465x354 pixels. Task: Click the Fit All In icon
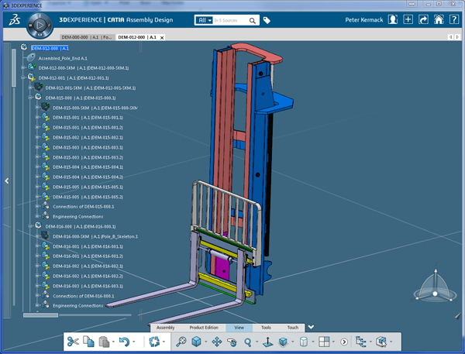(181, 342)
